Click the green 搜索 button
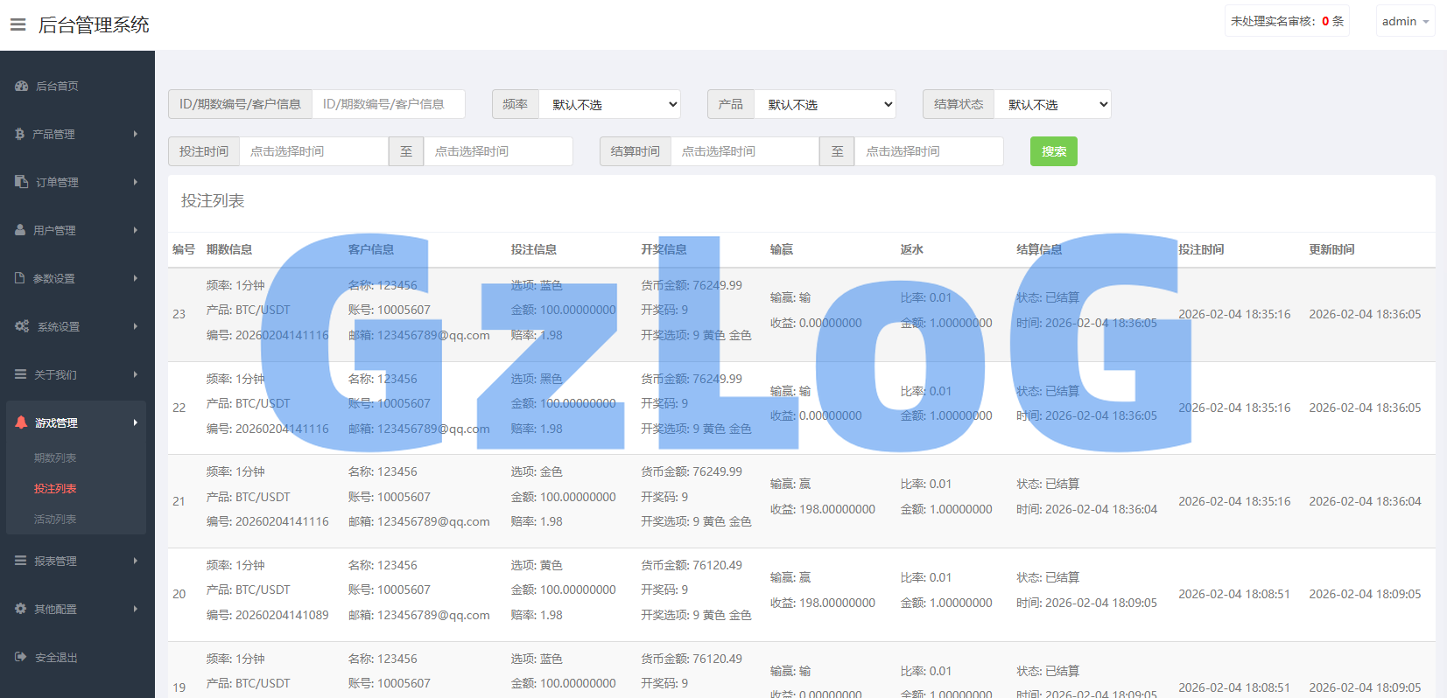Screen dimensions: 1447x698 click(x=1053, y=151)
